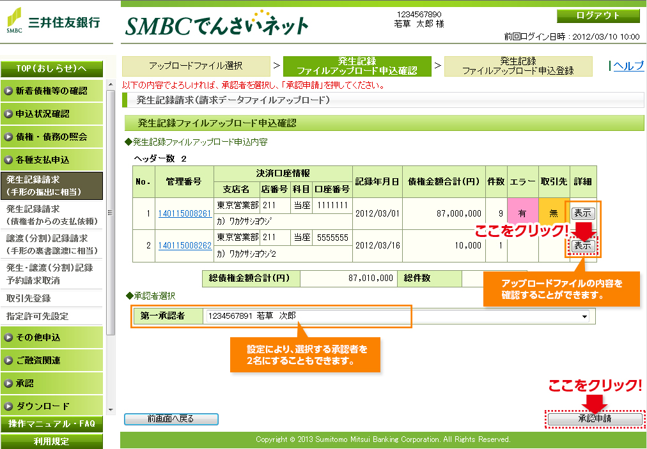Expand 債権・債務の照会 menu
647x449 pixels.
coord(52,137)
